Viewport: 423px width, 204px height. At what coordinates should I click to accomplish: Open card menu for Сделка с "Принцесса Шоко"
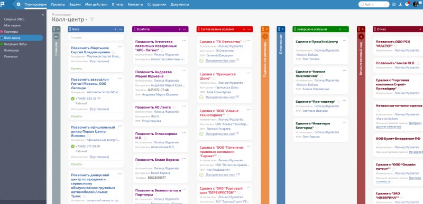[249, 73]
